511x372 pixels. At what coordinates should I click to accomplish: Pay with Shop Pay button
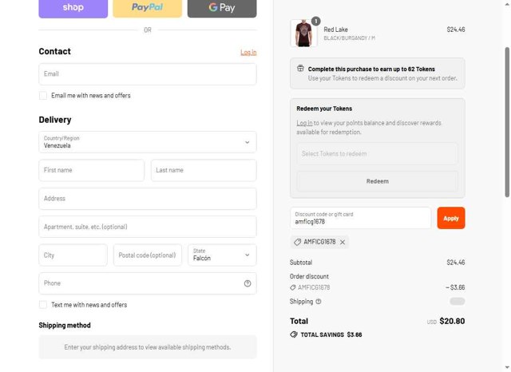pyautogui.click(x=73, y=8)
